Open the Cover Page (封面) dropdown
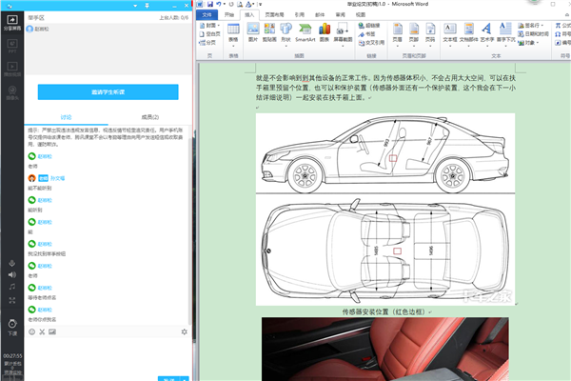This screenshot has width=571, height=381. click(x=209, y=25)
